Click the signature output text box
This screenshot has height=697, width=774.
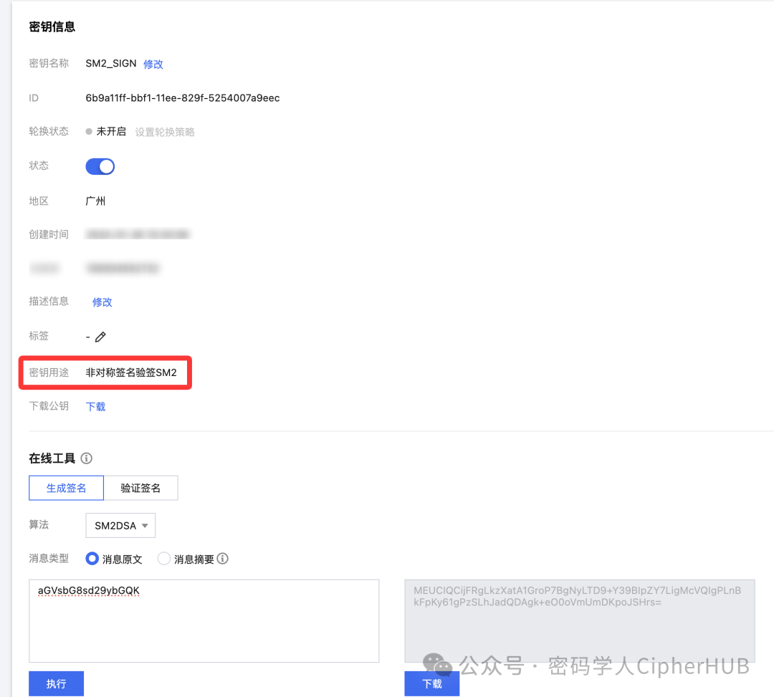click(x=580, y=621)
